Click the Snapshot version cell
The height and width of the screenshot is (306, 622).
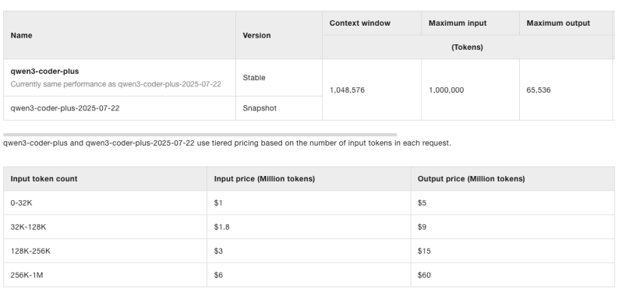pos(279,108)
